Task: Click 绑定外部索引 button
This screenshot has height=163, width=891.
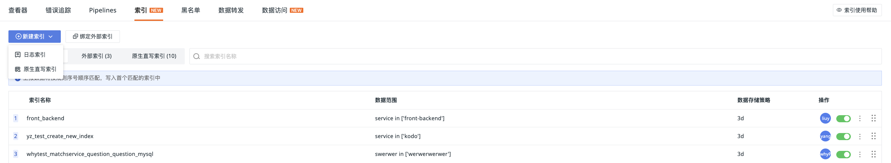Action: point(93,36)
